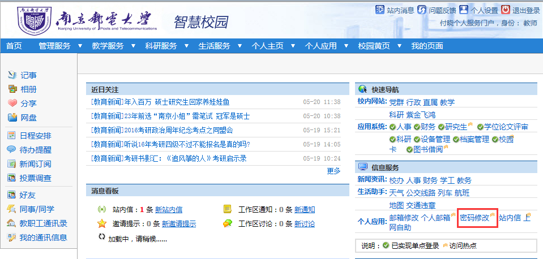Open 日程安排 schedule icon

click(x=12, y=136)
